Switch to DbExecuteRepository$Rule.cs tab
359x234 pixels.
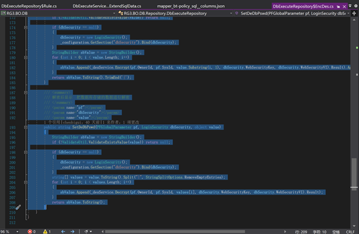point(29,6)
